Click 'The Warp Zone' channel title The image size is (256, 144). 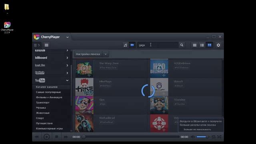point(109,63)
